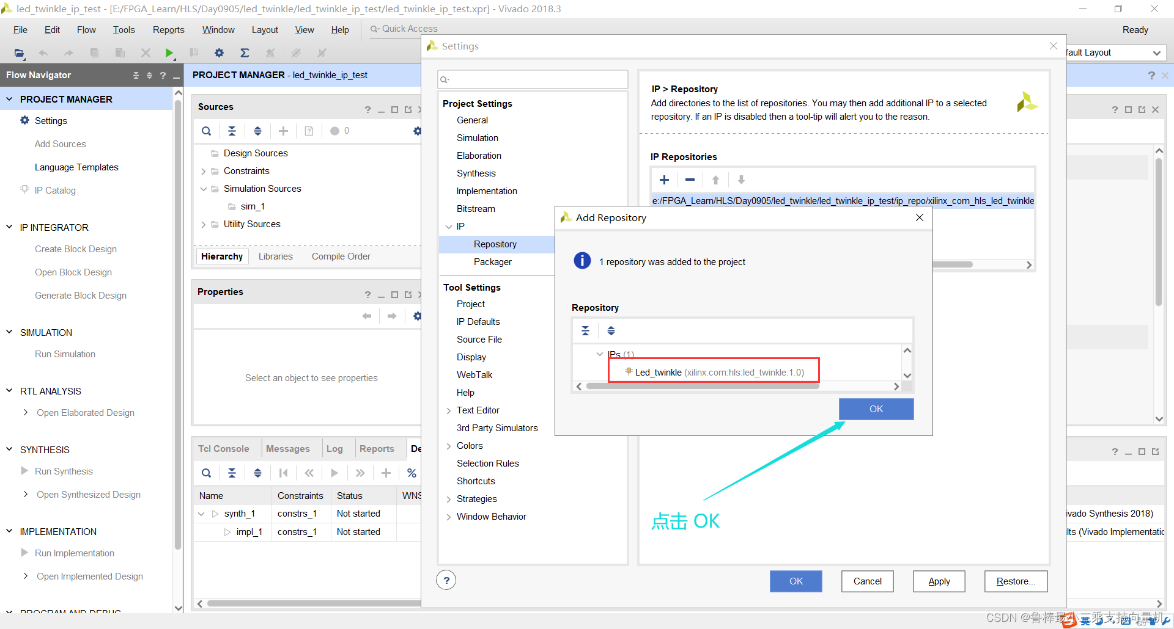Move selected repository up with the arrow
Screen dimensions: 1174x629
click(715, 180)
